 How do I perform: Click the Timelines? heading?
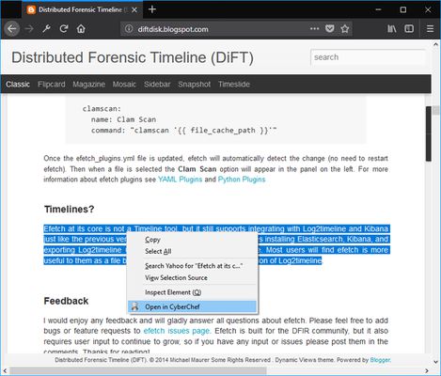coord(70,209)
